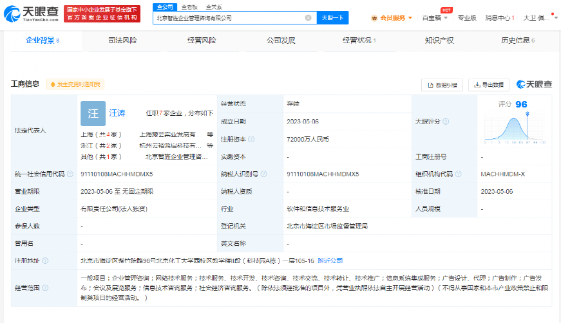This screenshot has width=561, height=323.
Task: Select the 查关系 search tab
Action: [x=214, y=7]
